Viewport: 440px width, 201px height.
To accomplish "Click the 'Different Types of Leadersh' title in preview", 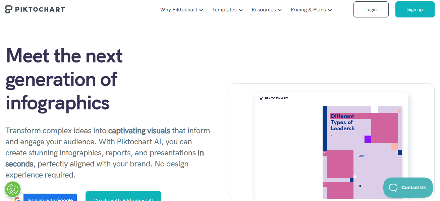I will (343, 122).
